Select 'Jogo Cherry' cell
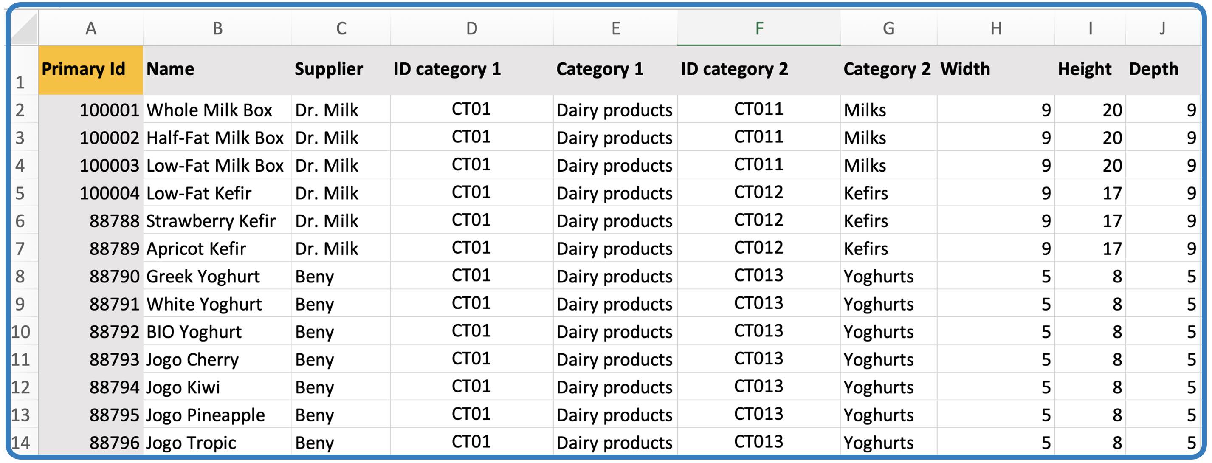 (x=217, y=359)
